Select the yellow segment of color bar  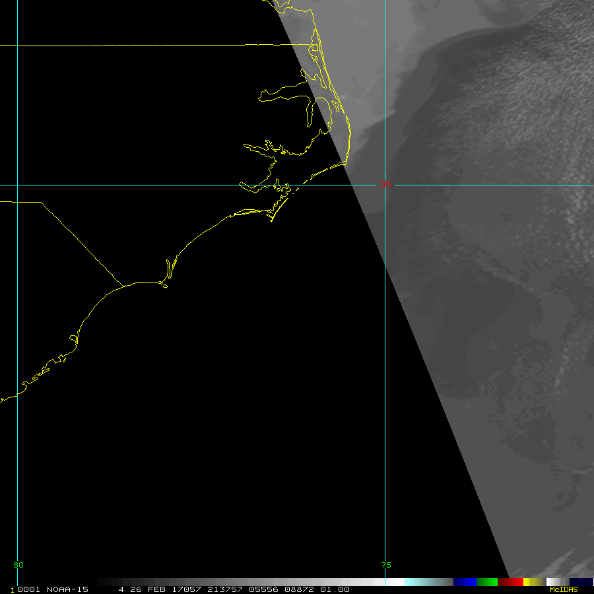(x=531, y=582)
